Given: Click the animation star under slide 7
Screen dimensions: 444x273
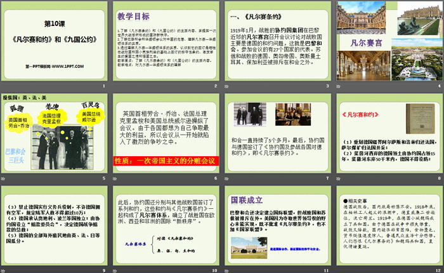Looking at the screenshot, I should [226, 178].
